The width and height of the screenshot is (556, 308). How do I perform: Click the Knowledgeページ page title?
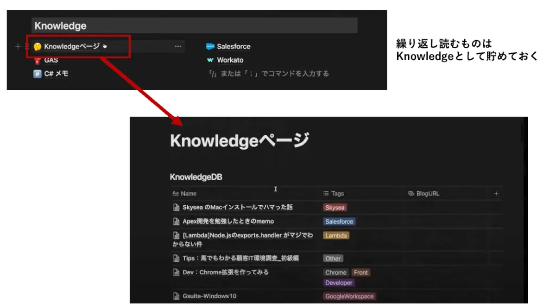(x=239, y=140)
